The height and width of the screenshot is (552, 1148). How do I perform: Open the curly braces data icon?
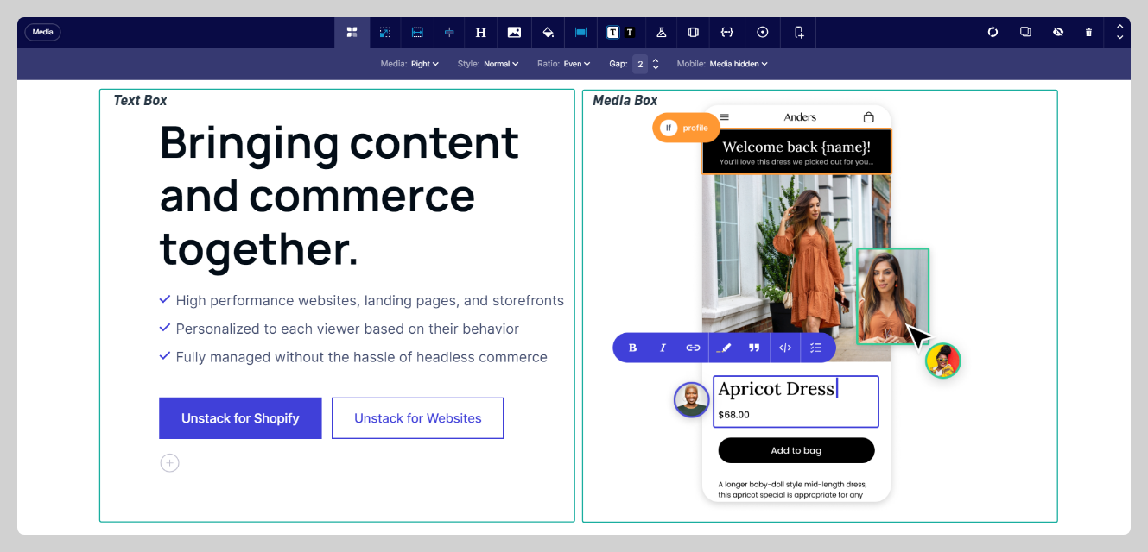point(727,33)
